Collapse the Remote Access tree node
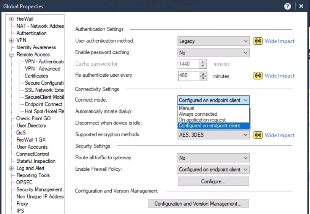 pos(12,55)
